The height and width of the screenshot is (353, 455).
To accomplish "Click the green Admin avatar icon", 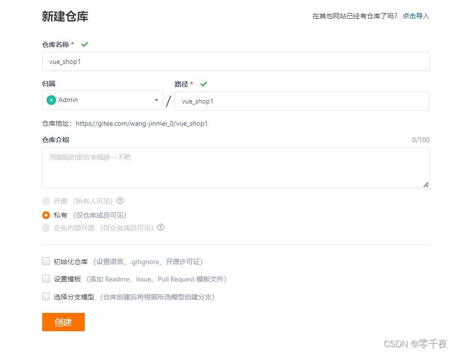I will (51, 100).
